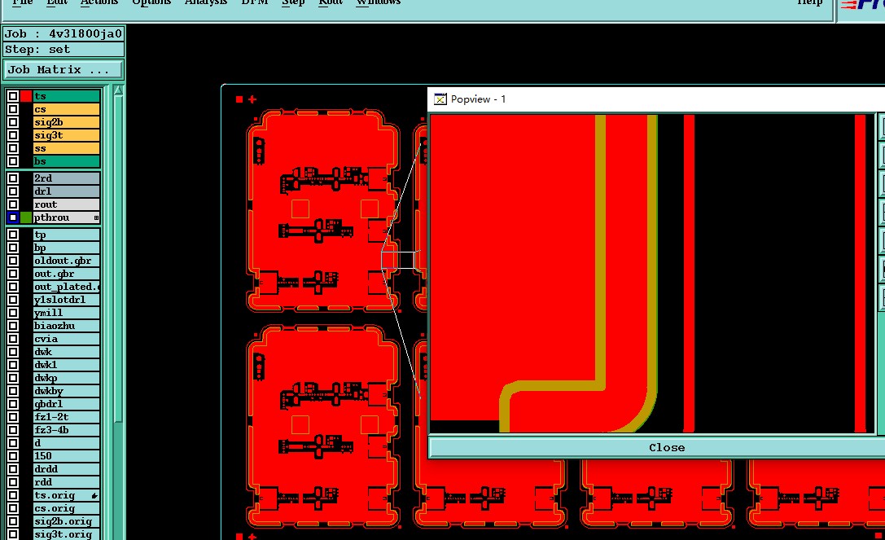Click the layer list scroll-up arrow
Viewport: 885px width, 540px height.
click(118, 90)
